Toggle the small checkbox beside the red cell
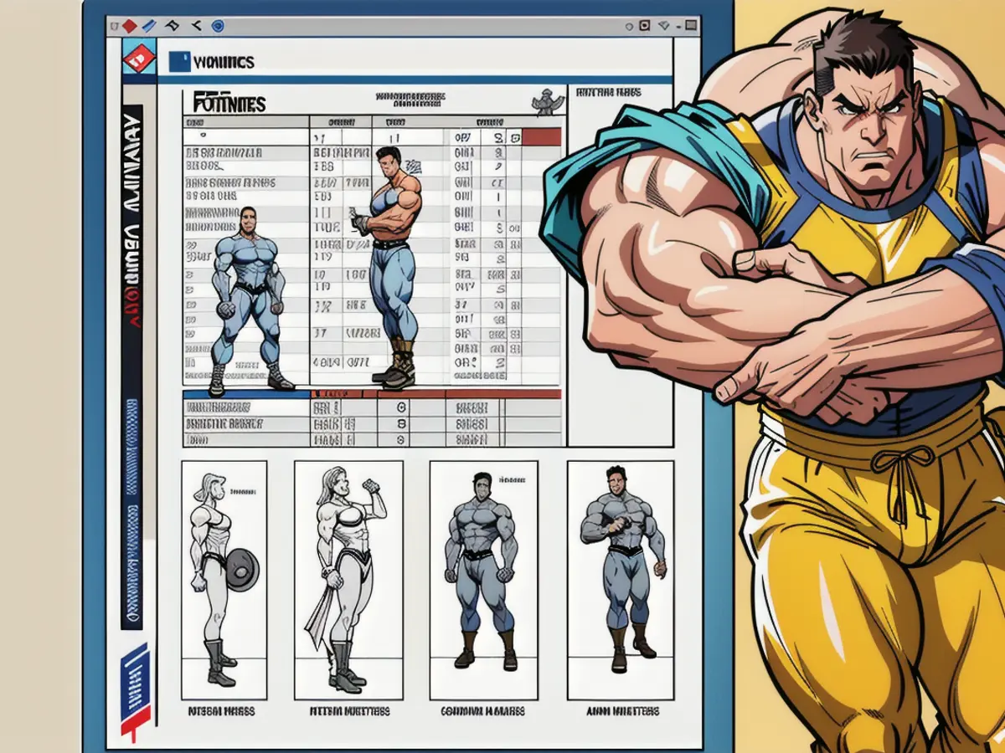Image resolution: width=1005 pixels, height=753 pixels. click(515, 137)
